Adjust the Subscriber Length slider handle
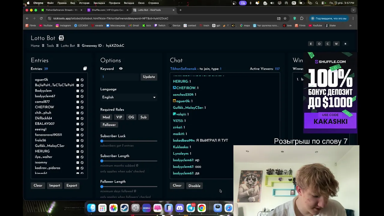Screen dimensions: 384x216 pyautogui.click(x=102, y=161)
